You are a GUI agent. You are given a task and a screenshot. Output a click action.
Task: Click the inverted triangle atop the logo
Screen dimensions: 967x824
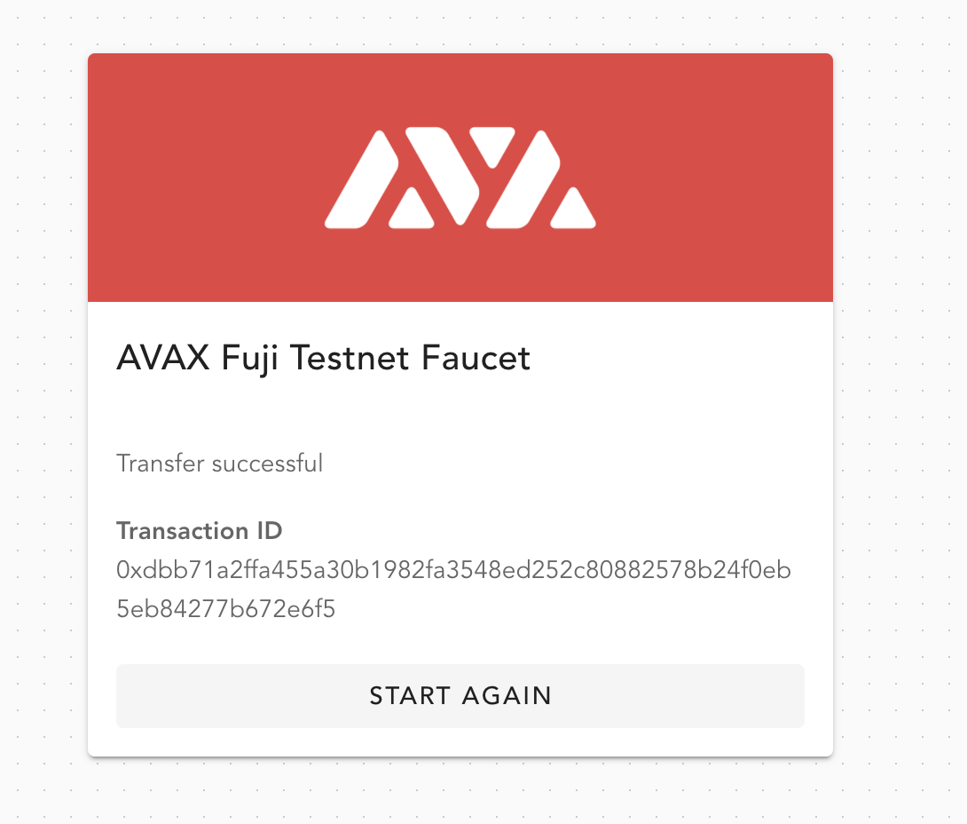(x=492, y=144)
